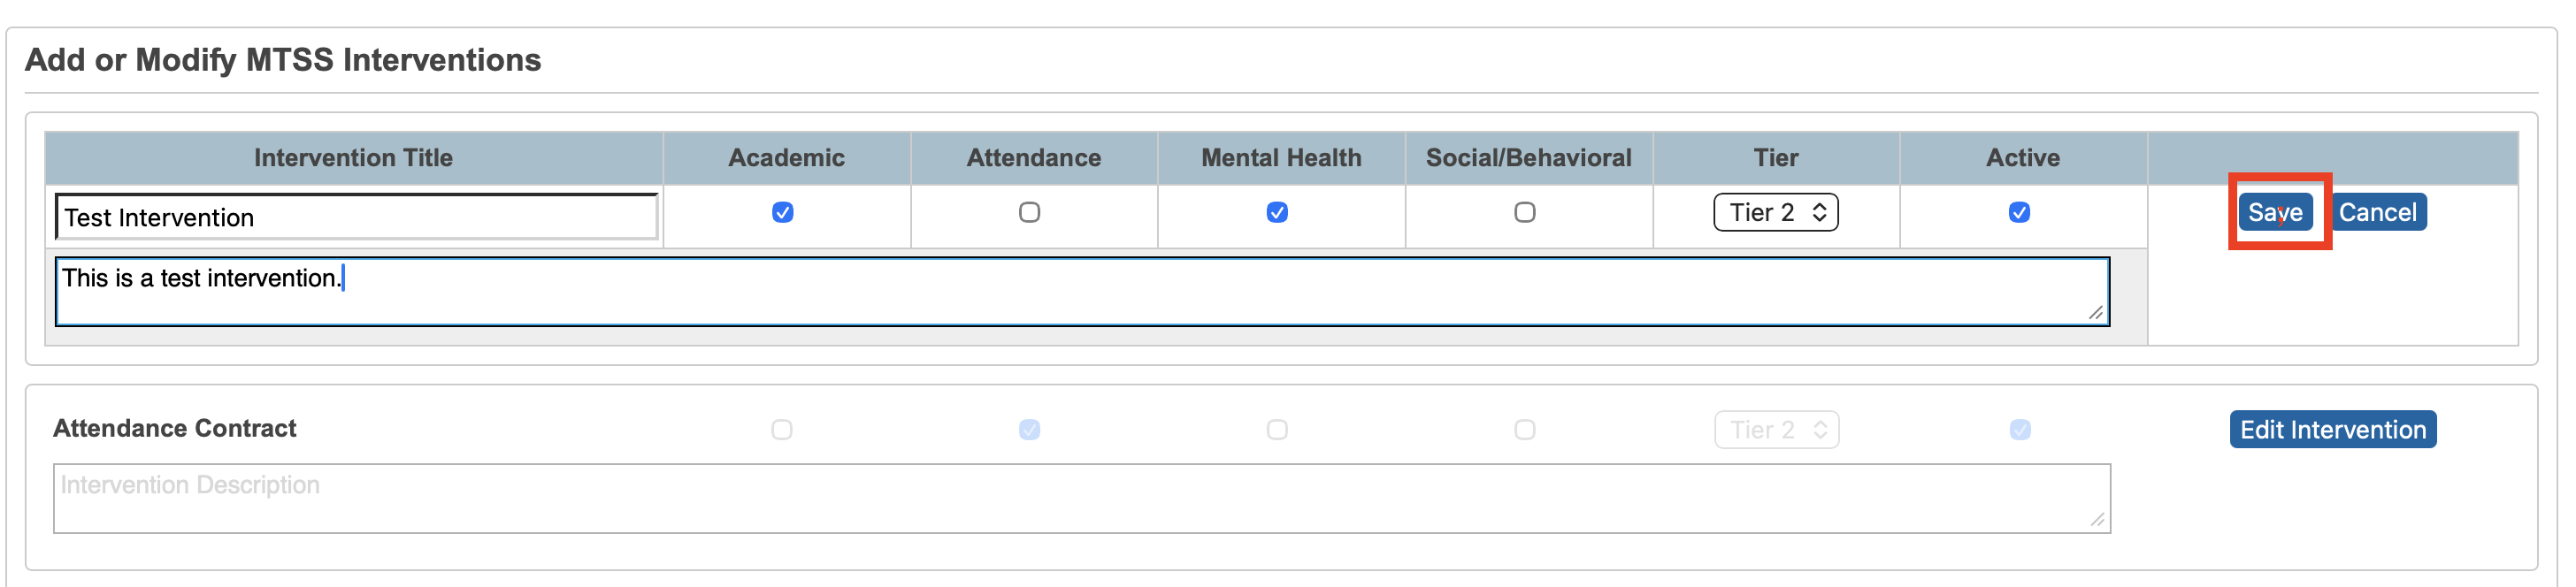2576x587 pixels.
Task: Click the Intervention Title column header
Action: [353, 157]
